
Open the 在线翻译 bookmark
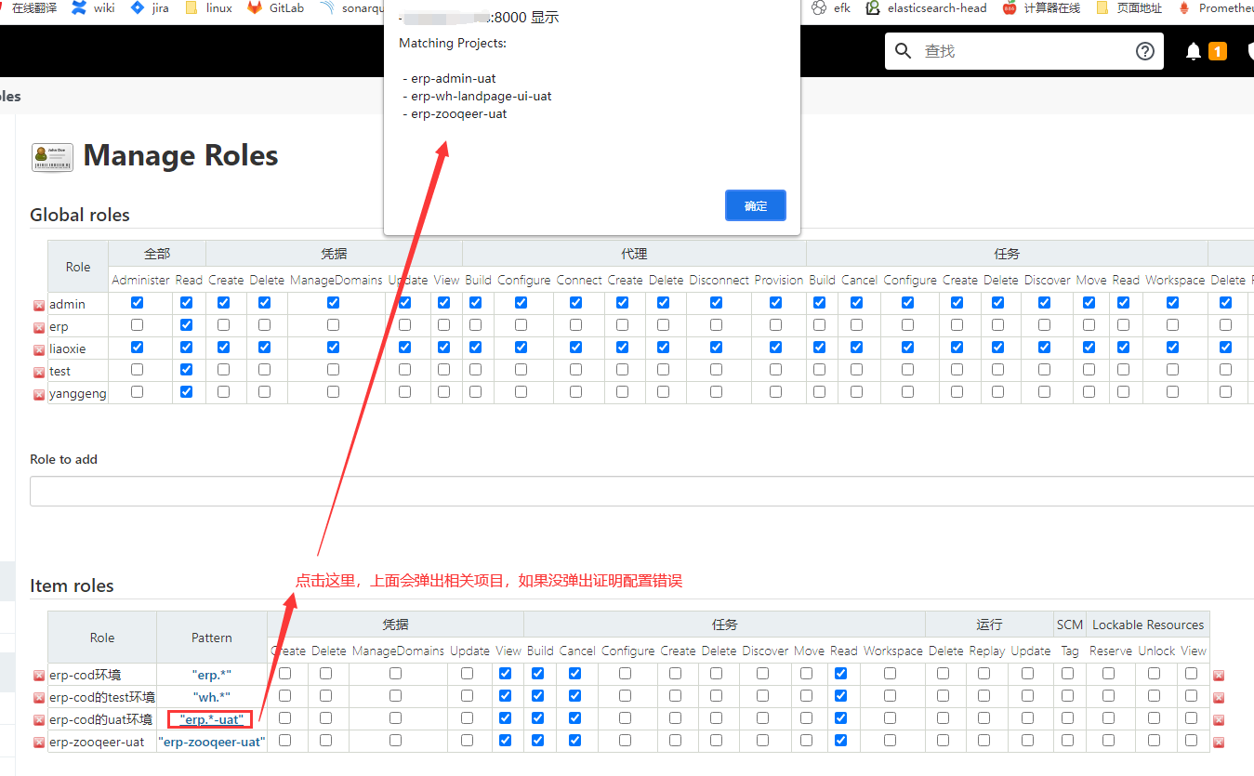click(29, 8)
